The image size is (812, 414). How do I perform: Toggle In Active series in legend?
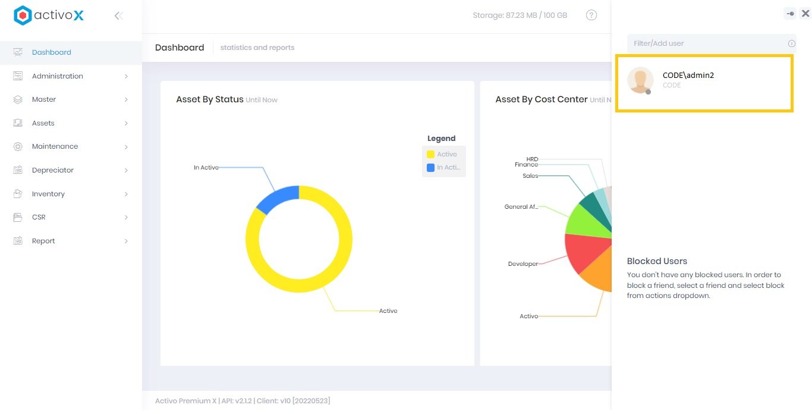coord(443,168)
